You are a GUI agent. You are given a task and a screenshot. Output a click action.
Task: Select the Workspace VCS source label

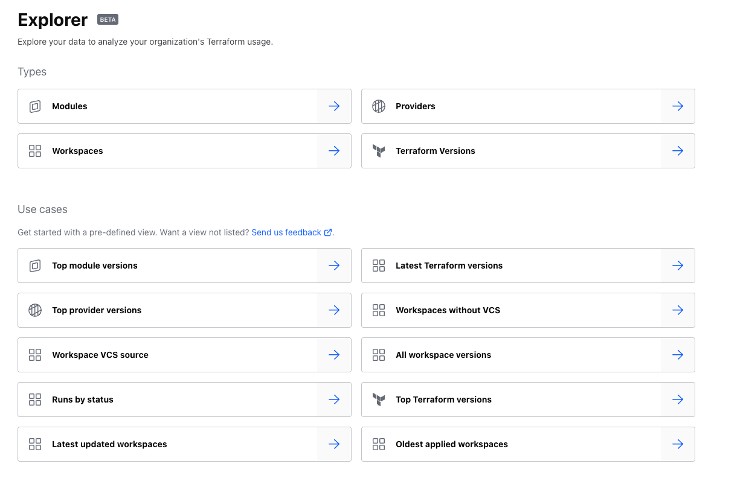pos(100,355)
